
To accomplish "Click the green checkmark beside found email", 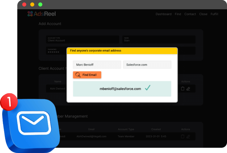I will click(x=148, y=88).
